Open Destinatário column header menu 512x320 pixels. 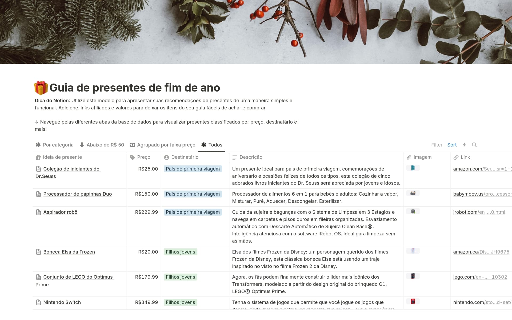point(185,157)
